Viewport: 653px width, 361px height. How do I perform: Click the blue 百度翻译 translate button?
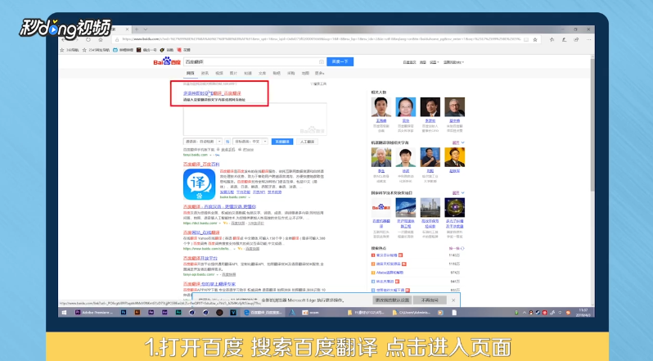282,142
